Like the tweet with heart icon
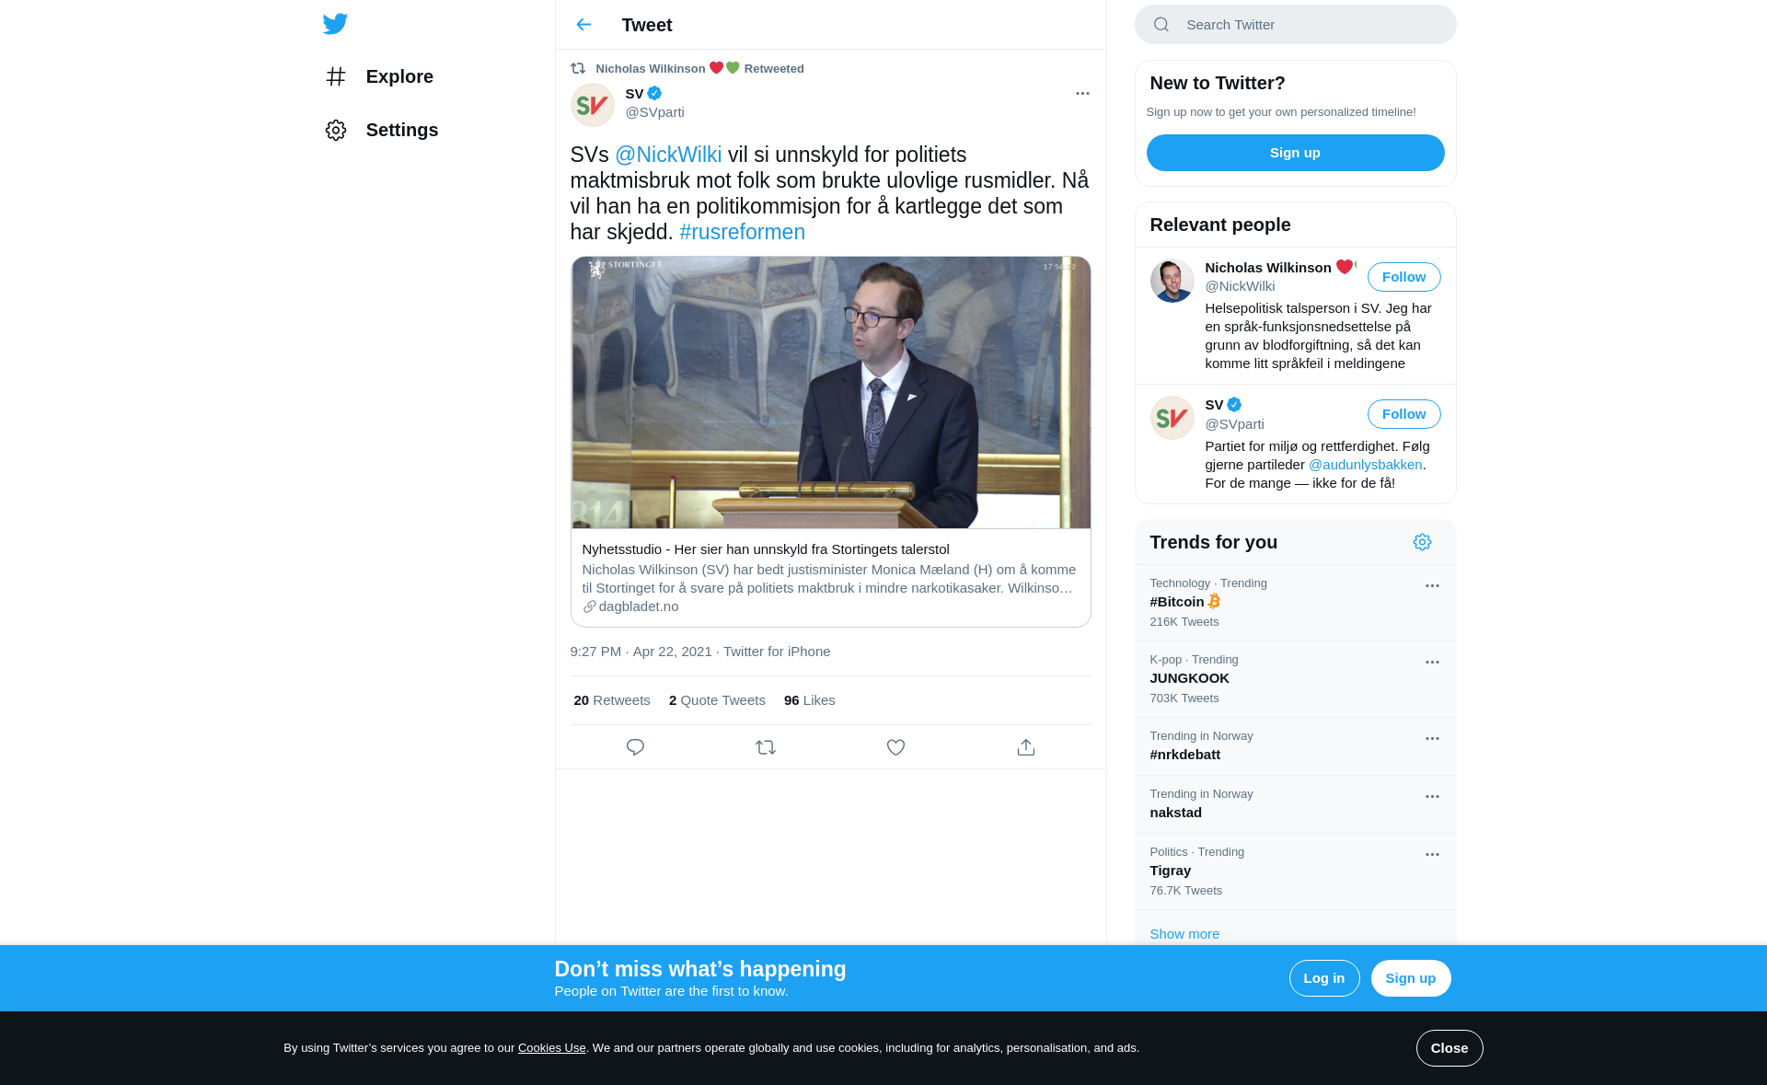This screenshot has width=1767, height=1085. pyautogui.click(x=895, y=747)
